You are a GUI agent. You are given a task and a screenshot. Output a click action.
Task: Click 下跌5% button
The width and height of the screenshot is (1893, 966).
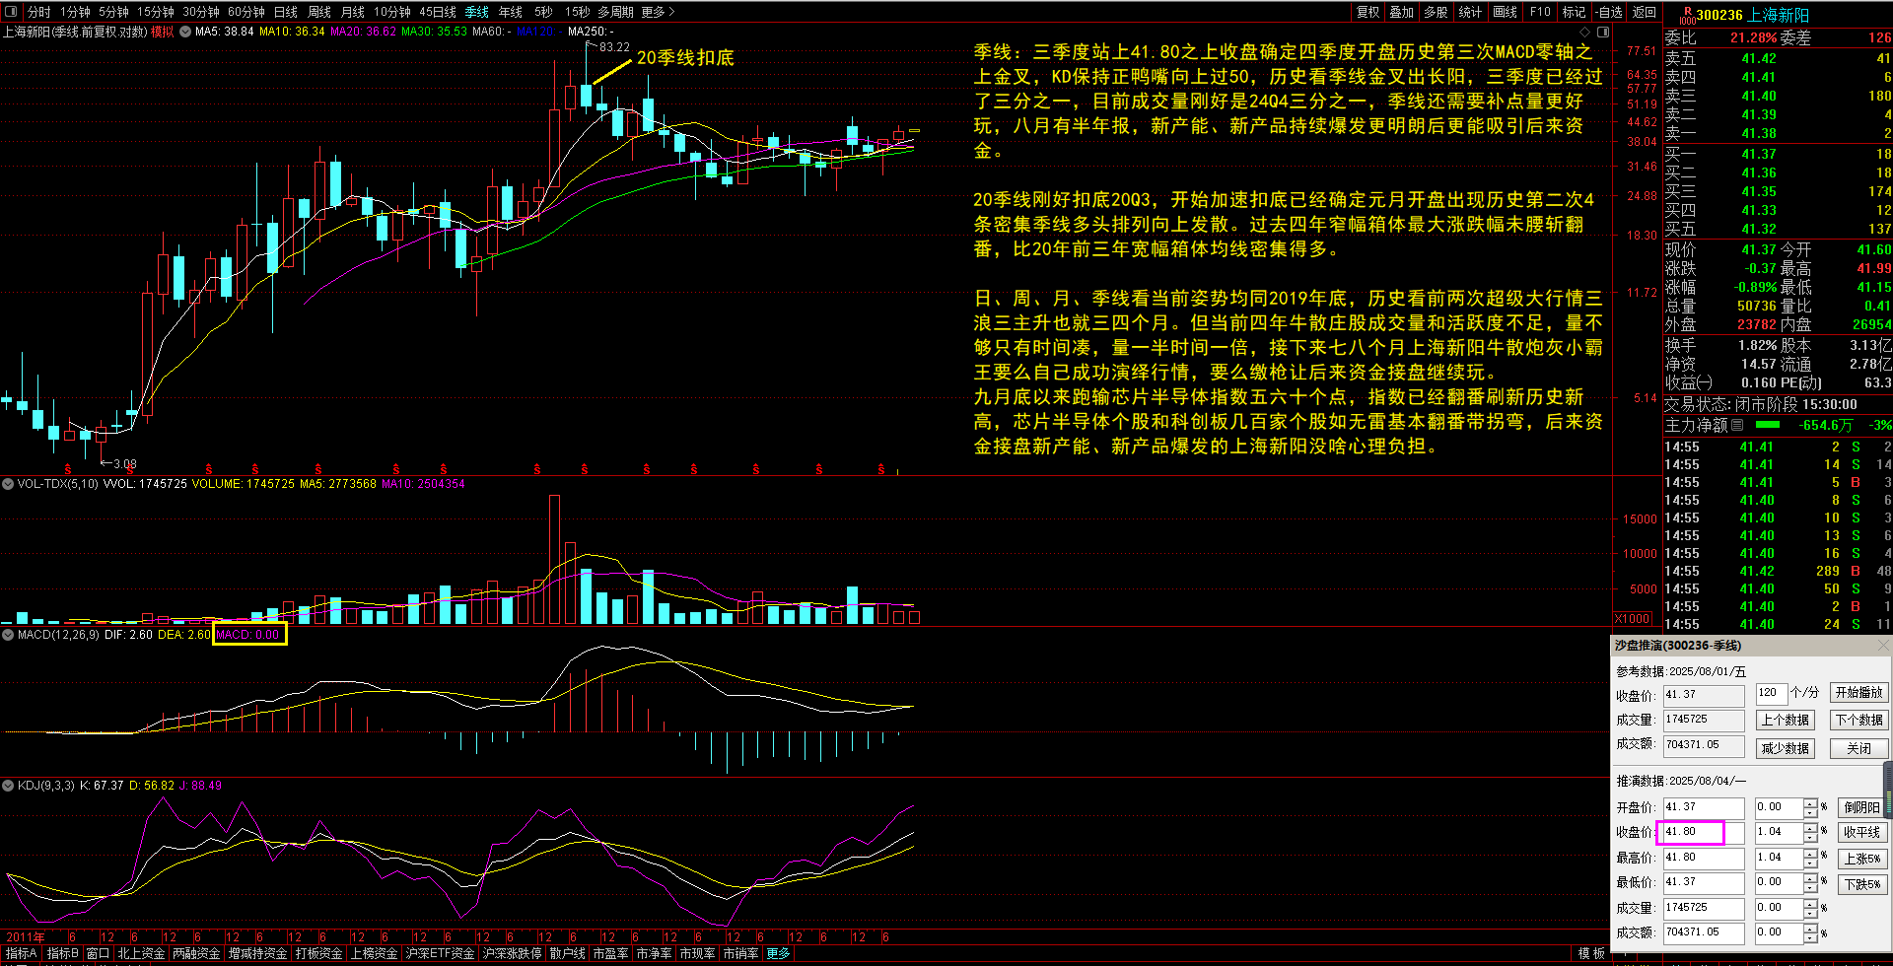pyautogui.click(x=1862, y=885)
